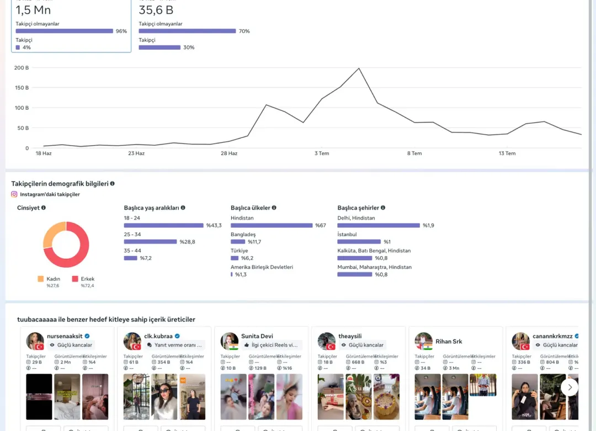596x431 pixels.
Task: Select theaysili's profile avatar
Action: [x=327, y=341]
